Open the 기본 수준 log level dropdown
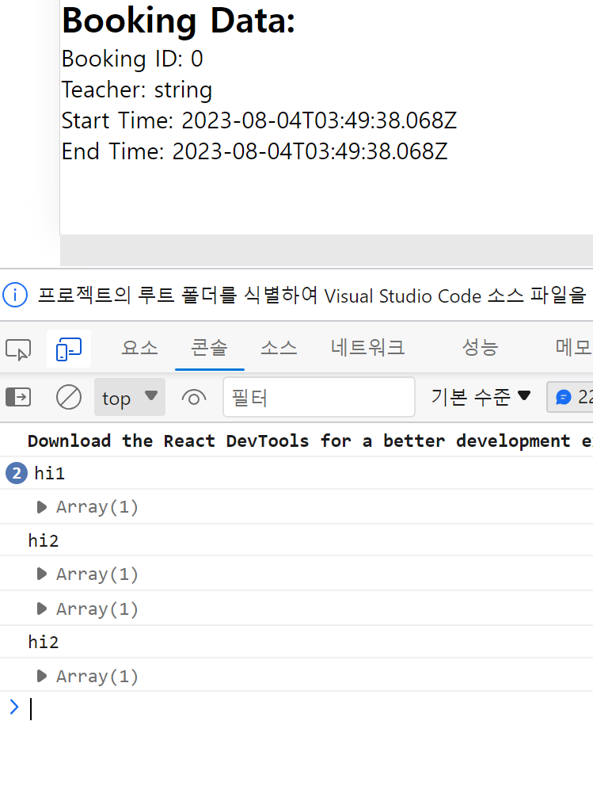Viewport: 593px width, 786px height. (481, 397)
